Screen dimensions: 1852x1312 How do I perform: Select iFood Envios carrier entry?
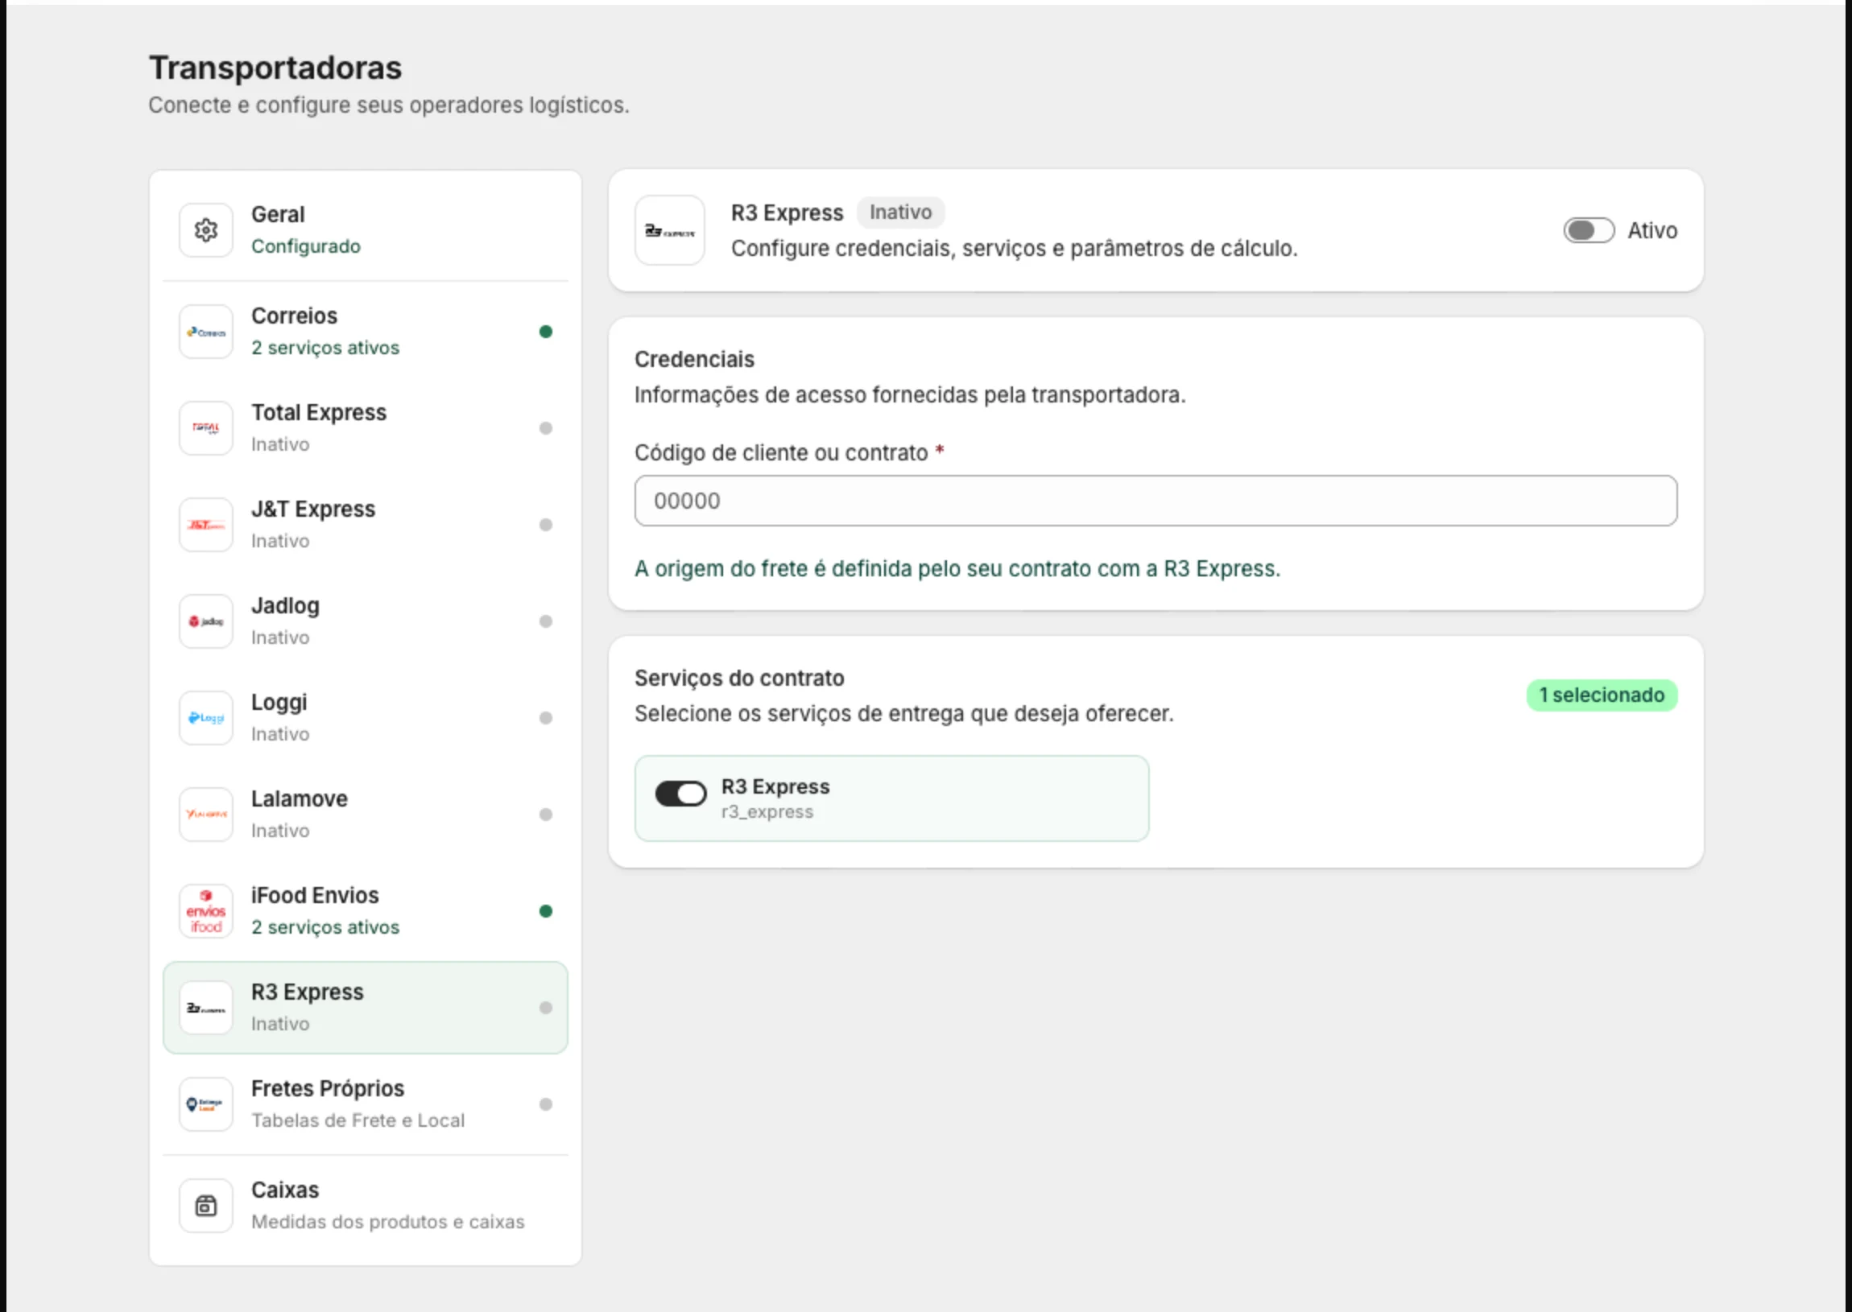point(366,910)
